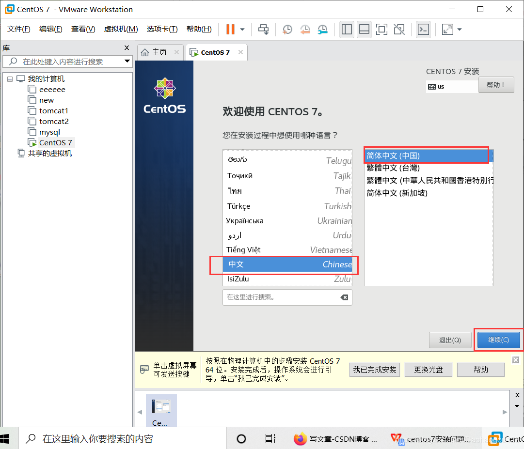Toggle the library sidebar view icon
The width and height of the screenshot is (524, 449).
(x=347, y=30)
